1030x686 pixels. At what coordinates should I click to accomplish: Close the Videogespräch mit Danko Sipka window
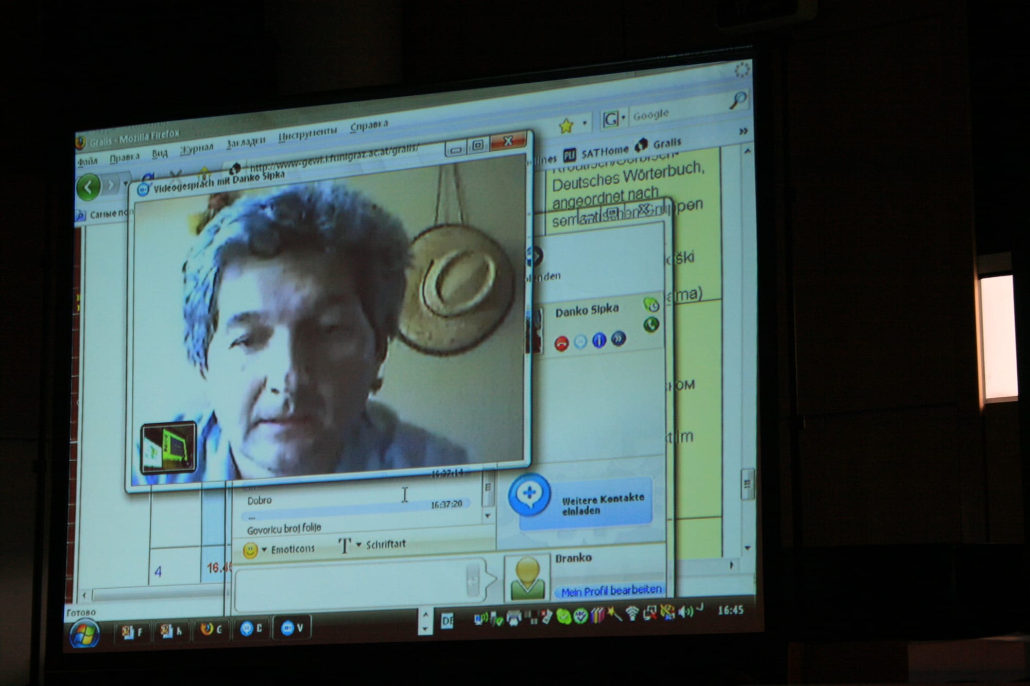[x=508, y=141]
